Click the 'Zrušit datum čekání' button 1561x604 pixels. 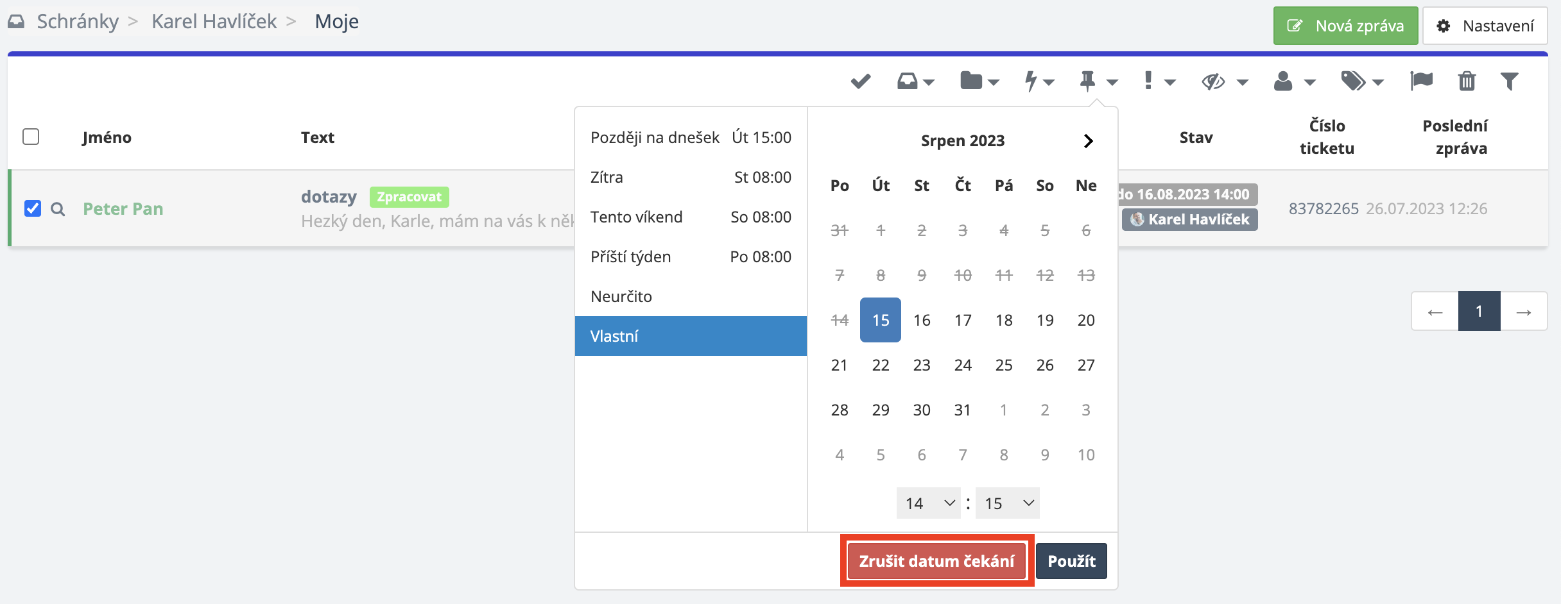click(936, 561)
